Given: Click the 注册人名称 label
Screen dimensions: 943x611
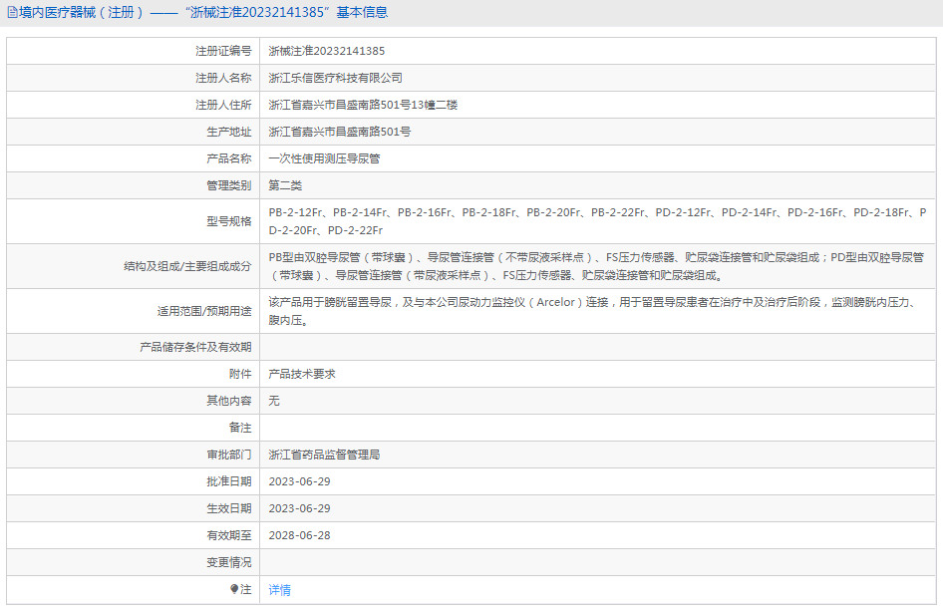Looking at the screenshot, I should point(223,78).
